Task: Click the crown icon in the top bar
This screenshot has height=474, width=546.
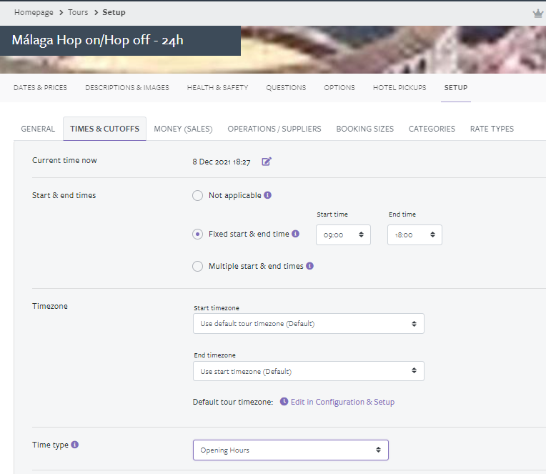Action: click(538, 14)
